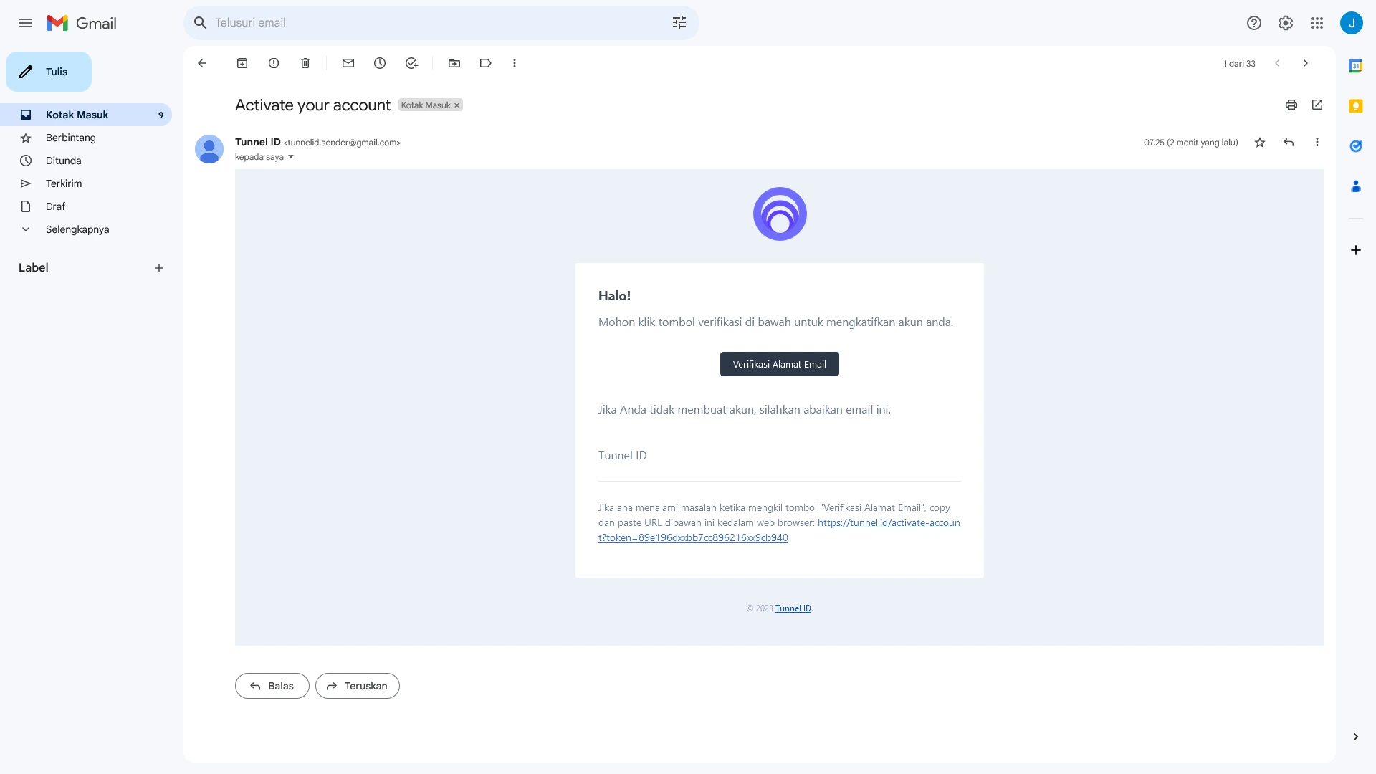Screen dimensions: 1376x774
Task: Open Google Keep side panel
Action: pyautogui.click(x=1356, y=106)
